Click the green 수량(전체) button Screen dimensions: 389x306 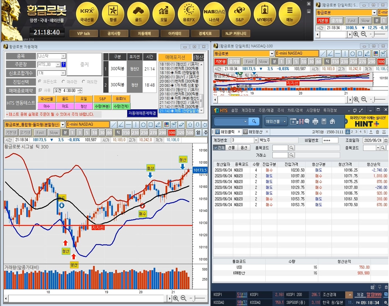[121, 106]
